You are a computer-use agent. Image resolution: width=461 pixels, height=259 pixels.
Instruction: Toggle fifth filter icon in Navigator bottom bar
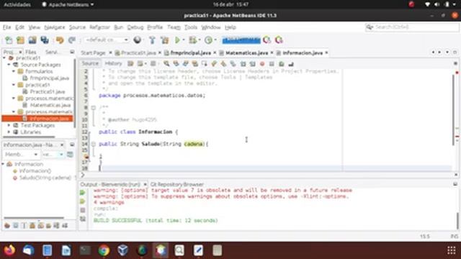pyautogui.click(x=40, y=225)
